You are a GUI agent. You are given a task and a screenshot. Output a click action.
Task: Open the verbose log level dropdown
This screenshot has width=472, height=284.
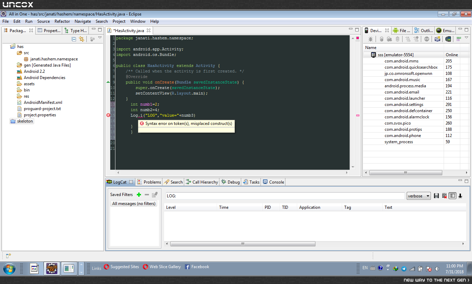(x=419, y=196)
